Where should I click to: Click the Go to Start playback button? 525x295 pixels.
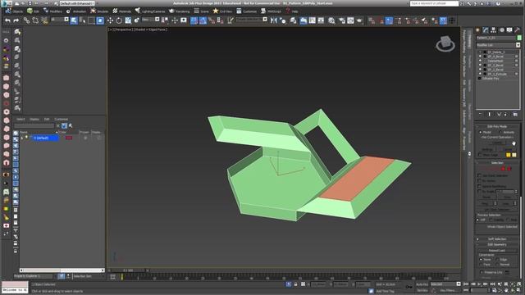point(466,284)
